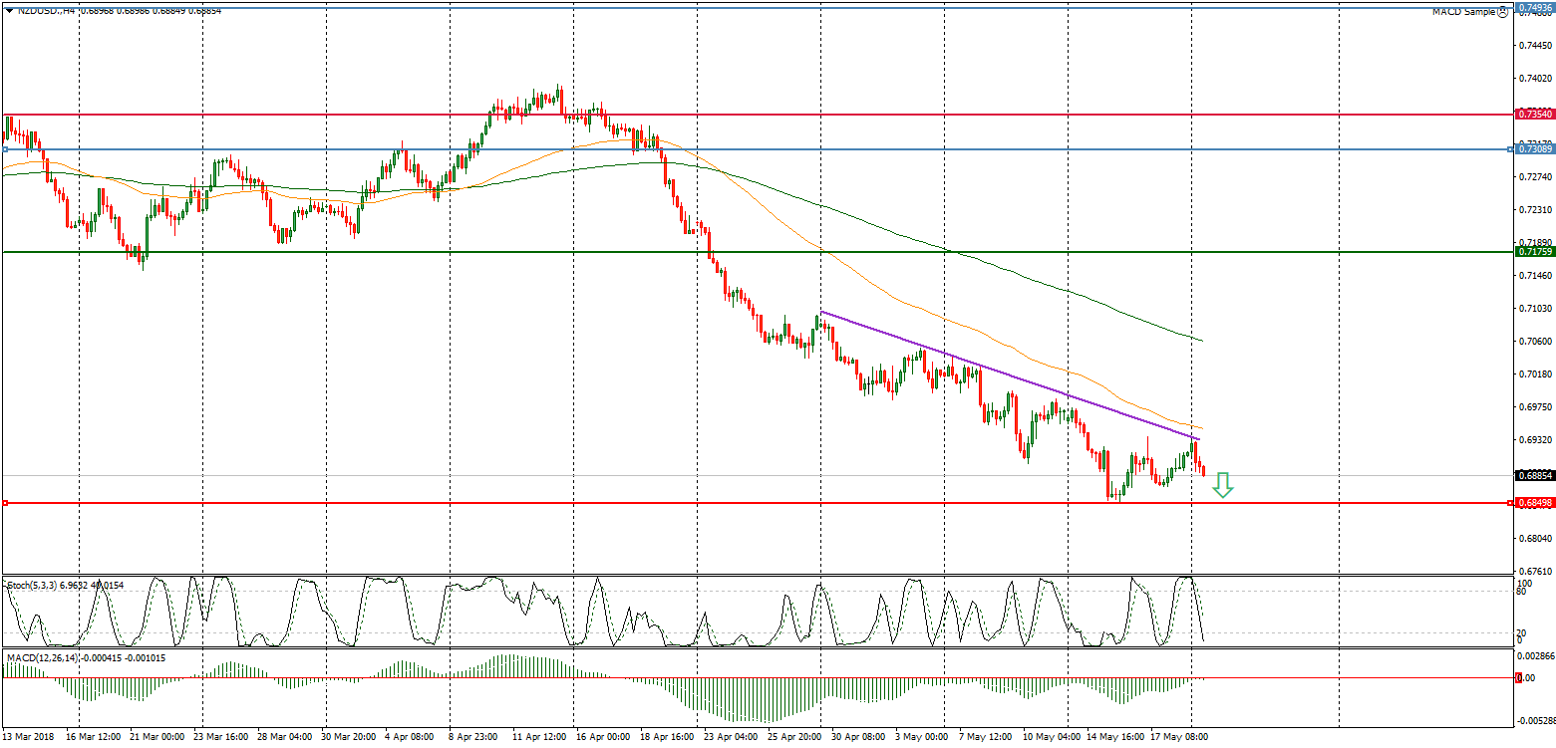Click the 0.68498 red price tag
This screenshot has height=748, width=1556.
pos(1535,503)
